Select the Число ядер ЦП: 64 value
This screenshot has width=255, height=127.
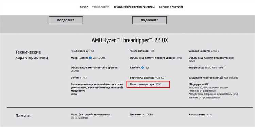[x=83, y=51]
